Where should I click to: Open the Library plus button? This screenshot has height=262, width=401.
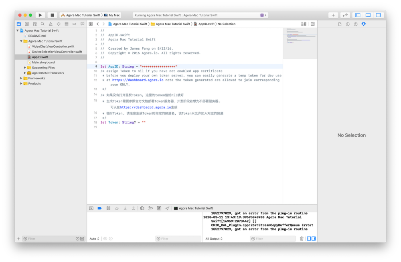pos(333,15)
